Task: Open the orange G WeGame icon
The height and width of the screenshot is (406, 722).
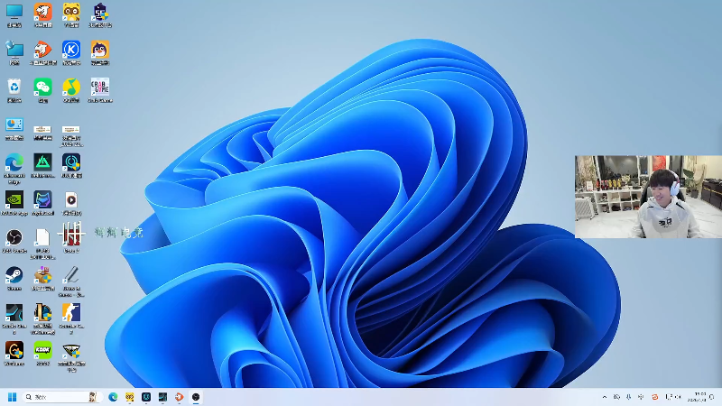Action: [x=14, y=354]
